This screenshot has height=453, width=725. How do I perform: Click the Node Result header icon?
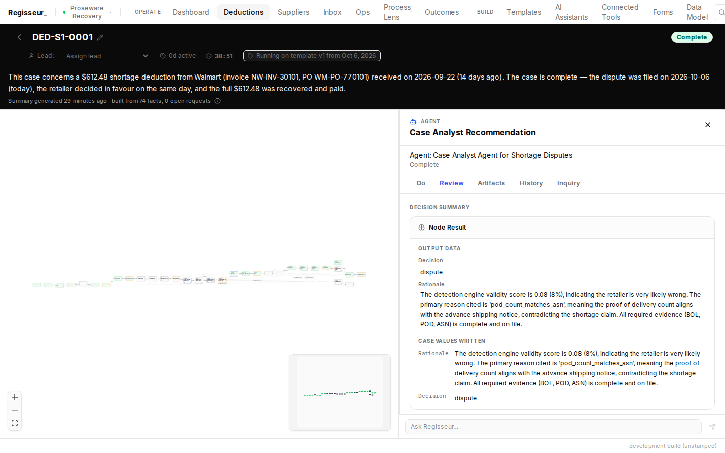(422, 228)
